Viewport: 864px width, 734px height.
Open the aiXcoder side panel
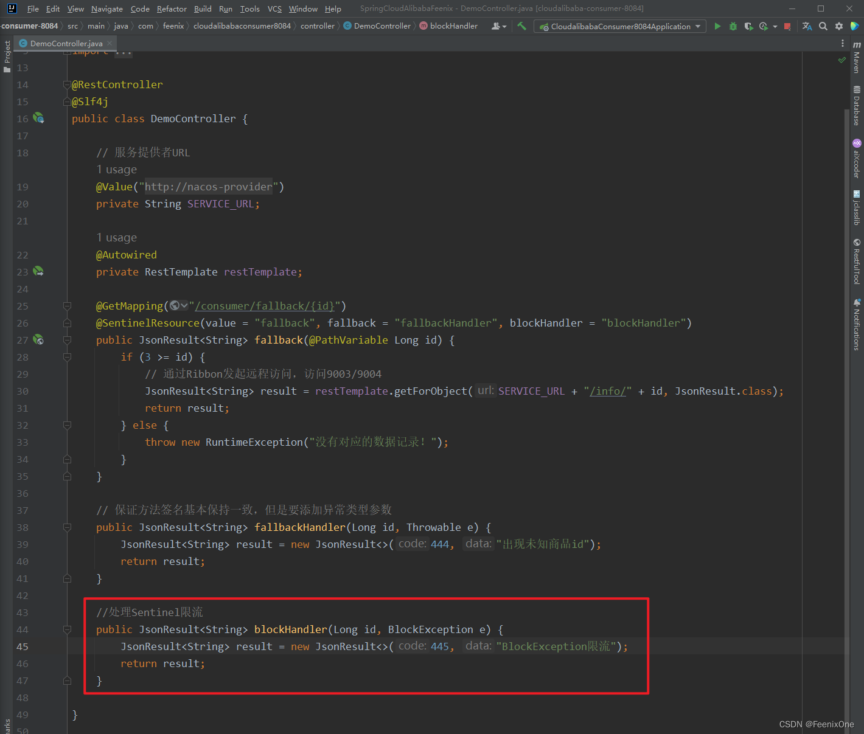(x=857, y=158)
